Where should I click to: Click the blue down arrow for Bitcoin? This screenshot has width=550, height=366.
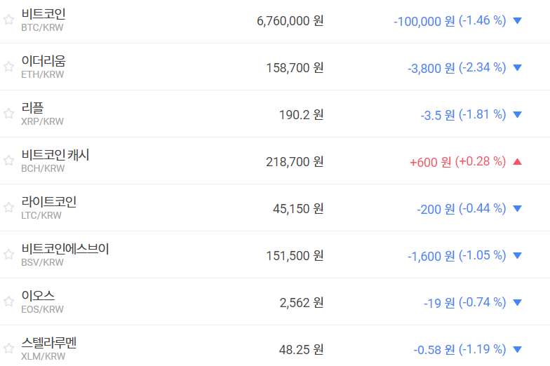click(518, 21)
